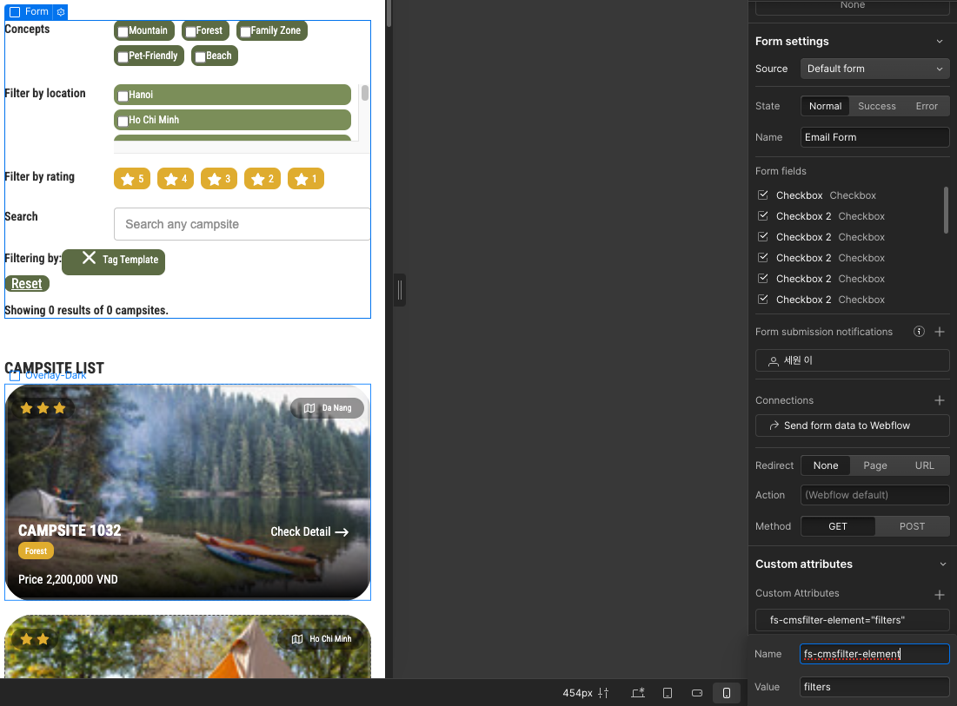Toggle the Ho Chi Minh location checkbox

123,121
